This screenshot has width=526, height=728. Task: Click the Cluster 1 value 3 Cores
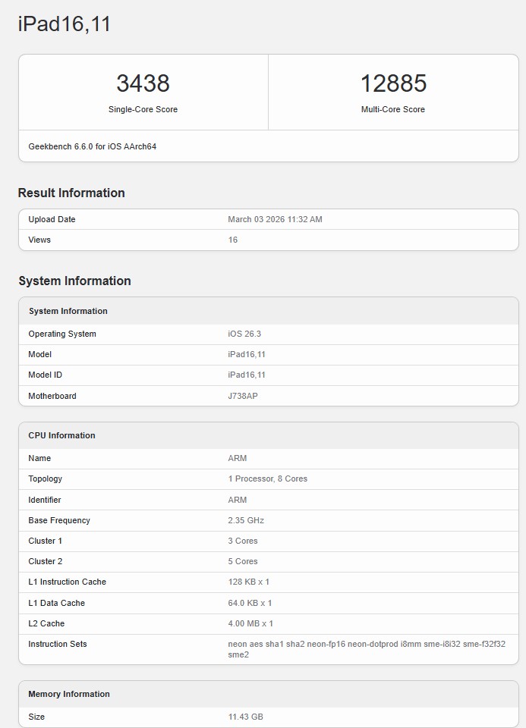243,541
